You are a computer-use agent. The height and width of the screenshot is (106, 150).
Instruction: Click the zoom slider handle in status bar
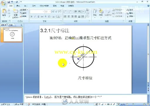(x=133, y=104)
